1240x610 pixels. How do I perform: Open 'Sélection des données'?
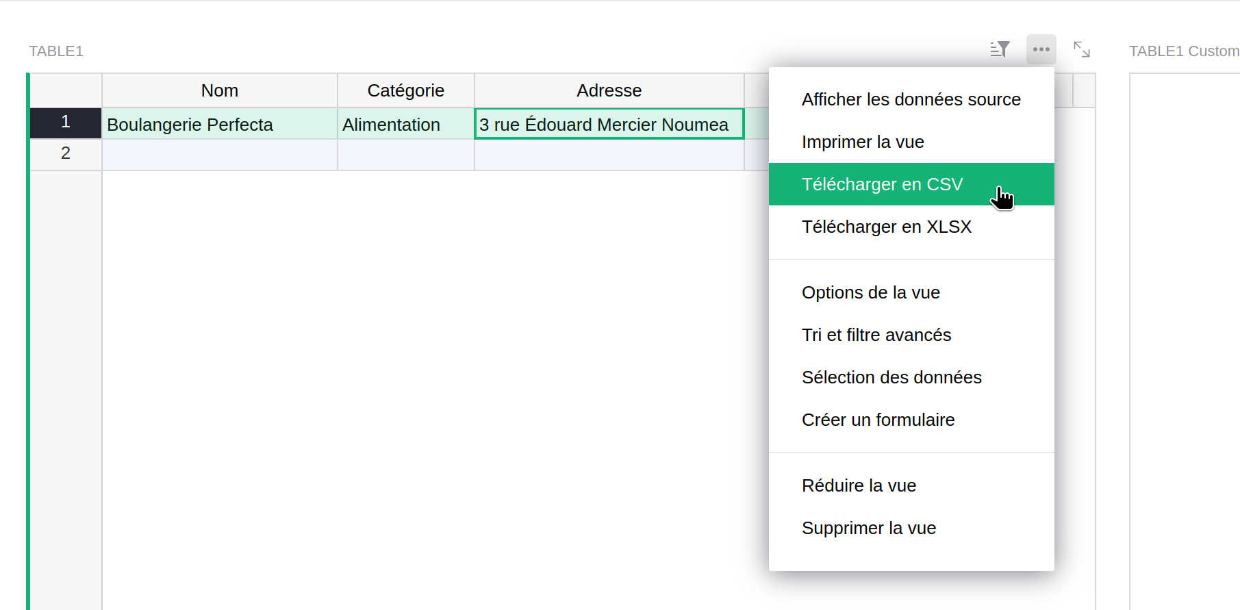pos(891,377)
